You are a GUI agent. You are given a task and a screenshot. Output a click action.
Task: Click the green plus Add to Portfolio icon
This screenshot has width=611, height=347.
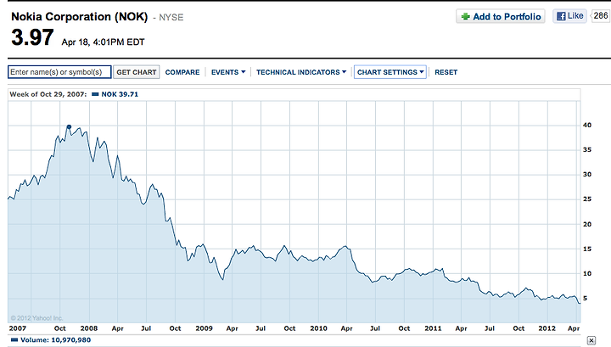465,17
